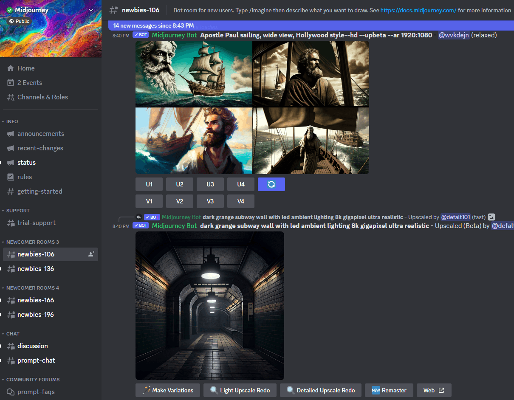Open bottom-left red-haired sailor image

click(x=194, y=141)
